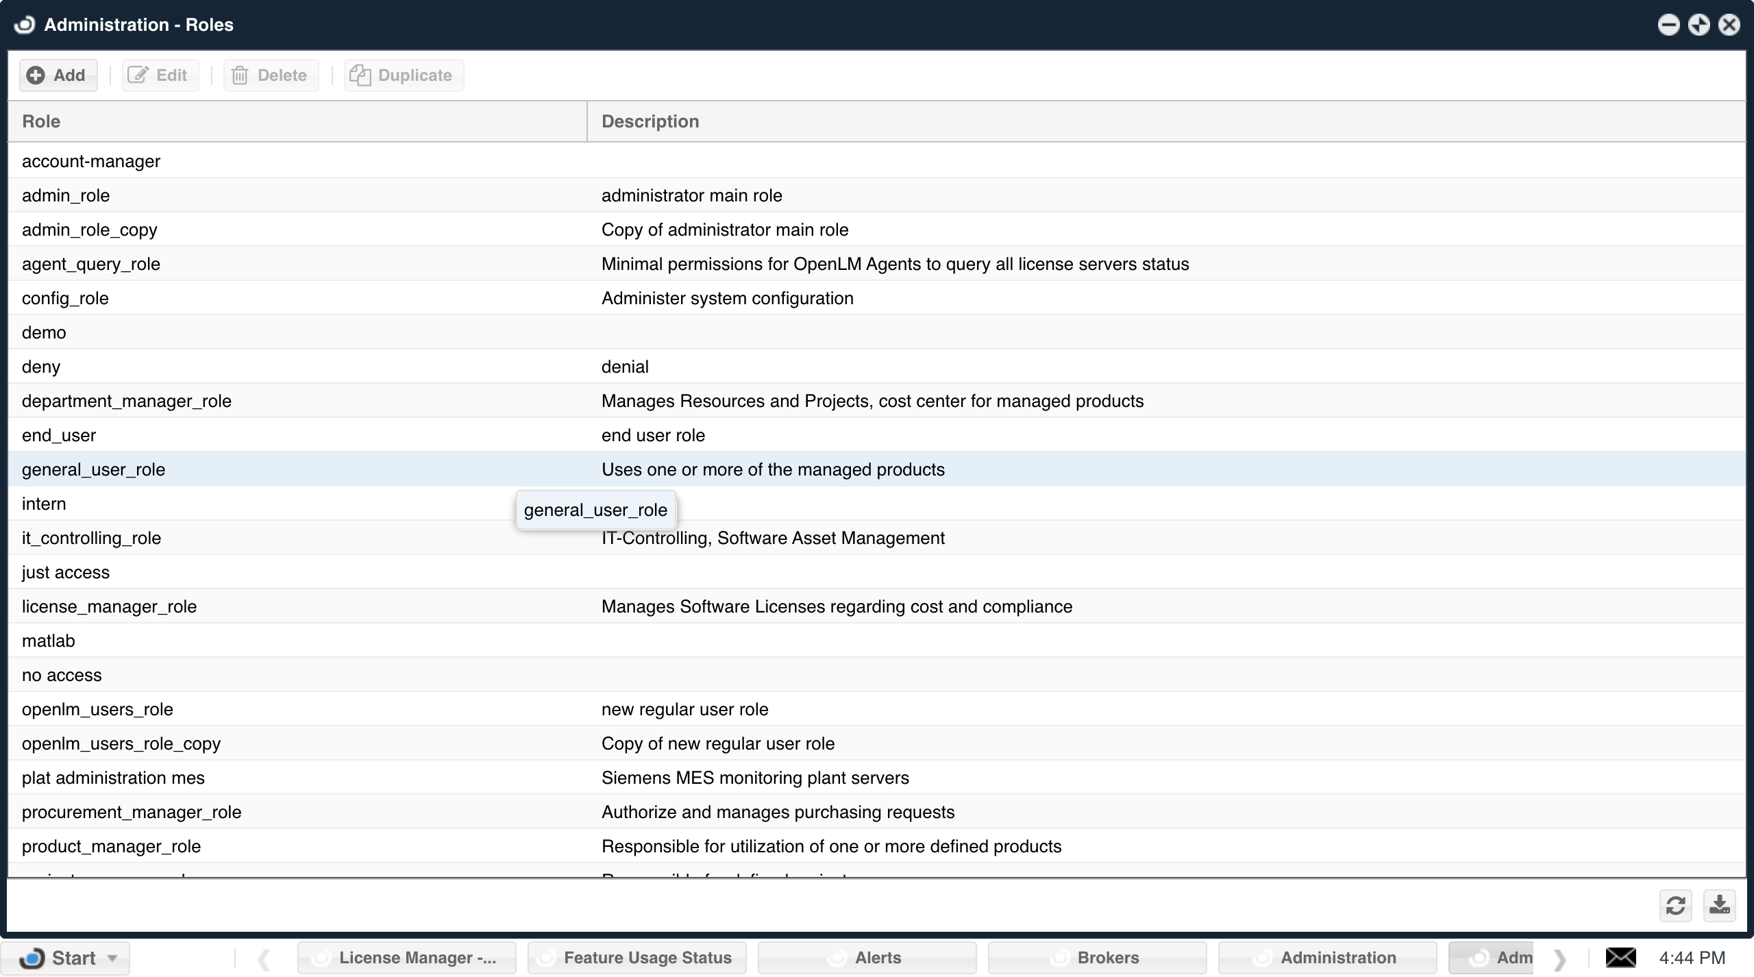Image resolution: width=1754 pixels, height=977 pixels.
Task: Click the Delete role trash icon
Action: (x=240, y=75)
